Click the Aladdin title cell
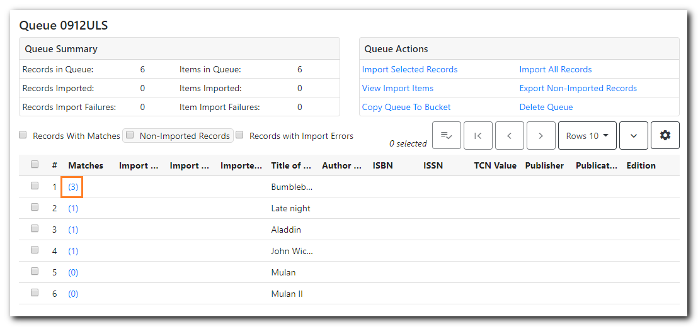The image size is (698, 327). pyautogui.click(x=286, y=230)
